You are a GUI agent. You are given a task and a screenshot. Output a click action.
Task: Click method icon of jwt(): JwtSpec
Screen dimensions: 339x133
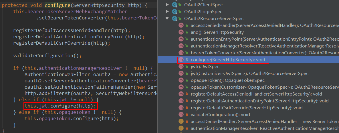[x=181, y=66]
